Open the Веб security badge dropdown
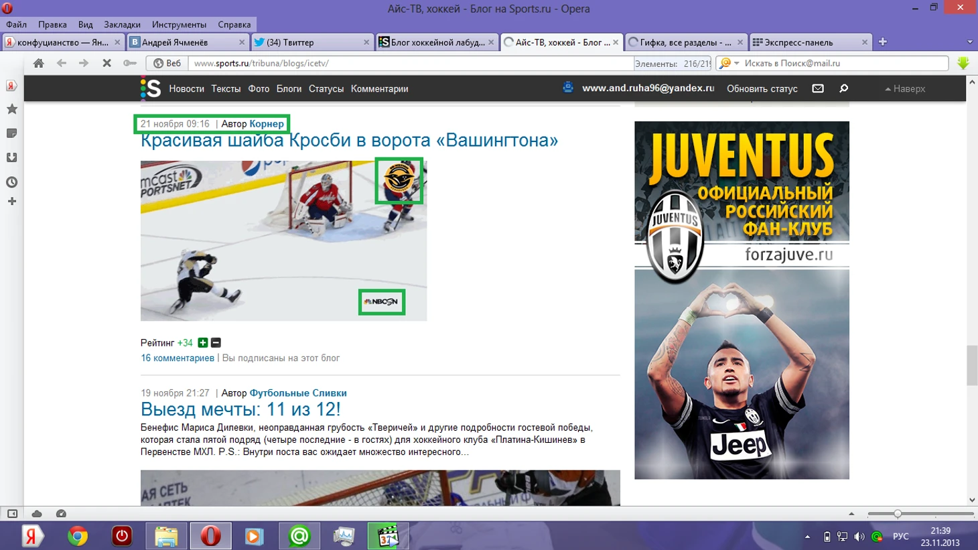This screenshot has width=978, height=550. (x=167, y=63)
